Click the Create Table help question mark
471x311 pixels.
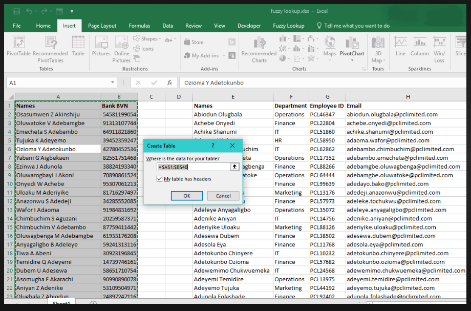click(213, 146)
